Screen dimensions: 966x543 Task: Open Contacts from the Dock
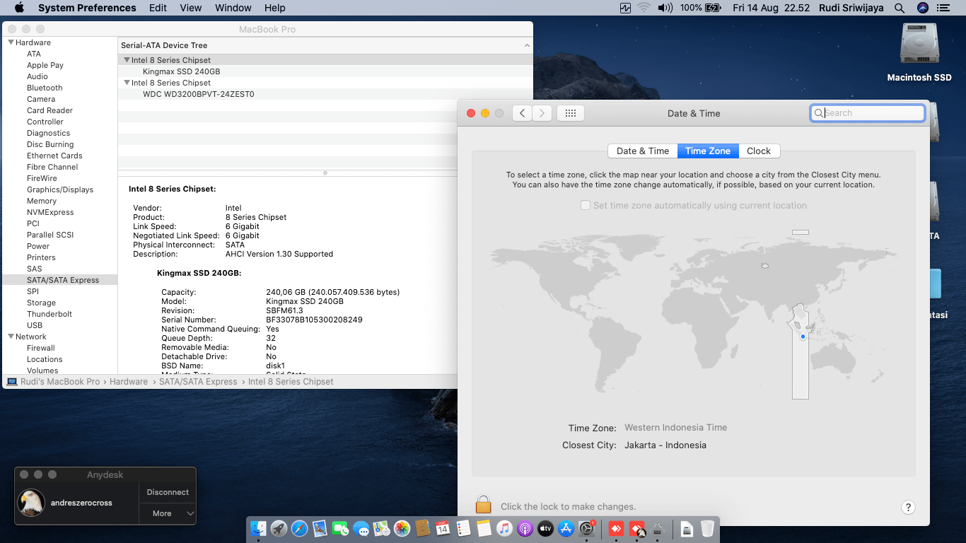pyautogui.click(x=423, y=528)
